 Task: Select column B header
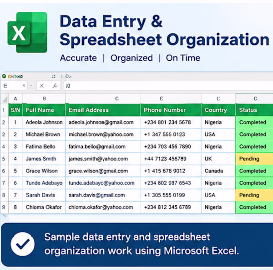pyautogui.click(x=44, y=99)
